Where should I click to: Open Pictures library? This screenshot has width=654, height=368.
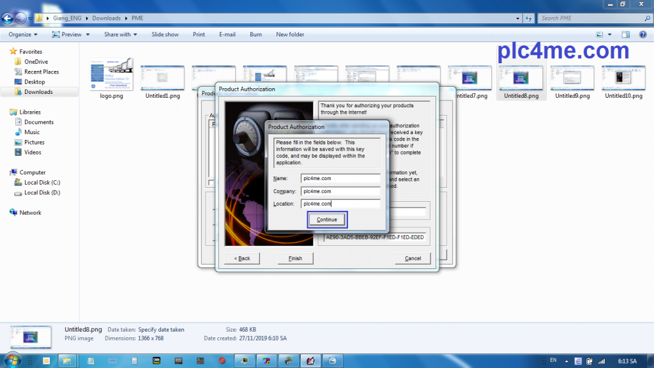(x=34, y=142)
